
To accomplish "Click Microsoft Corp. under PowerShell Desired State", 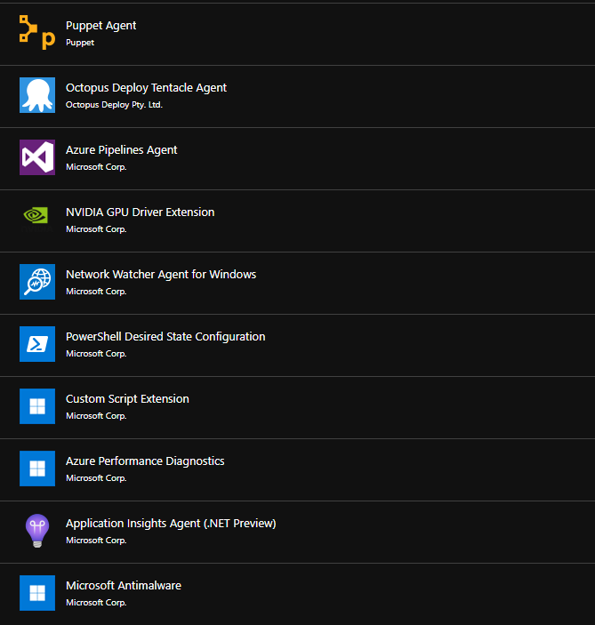I will 96,354.
